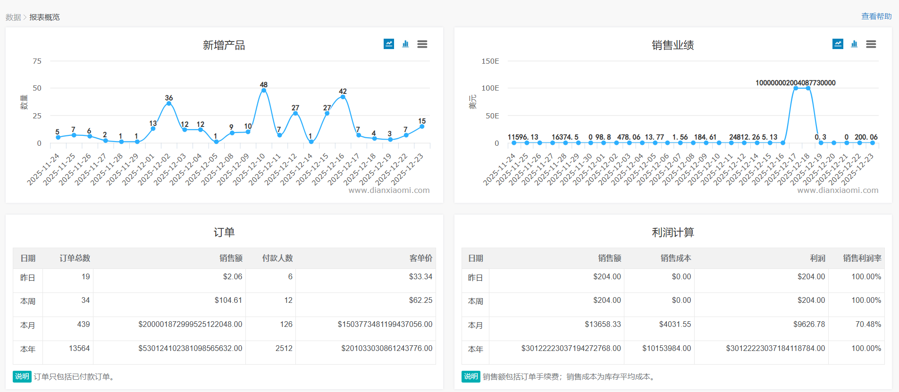Click the 48 peak point in 新增产品 chart

click(x=264, y=91)
